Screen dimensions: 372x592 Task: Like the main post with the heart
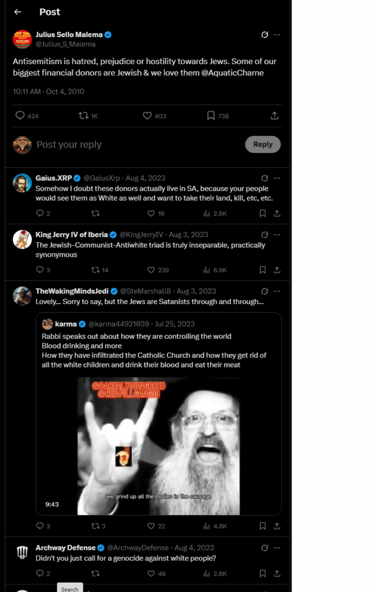[148, 116]
